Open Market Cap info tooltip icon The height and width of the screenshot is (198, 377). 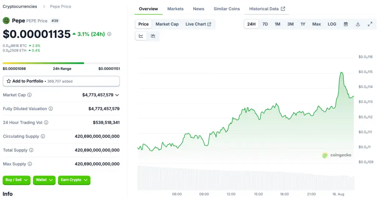pyautogui.click(x=29, y=95)
